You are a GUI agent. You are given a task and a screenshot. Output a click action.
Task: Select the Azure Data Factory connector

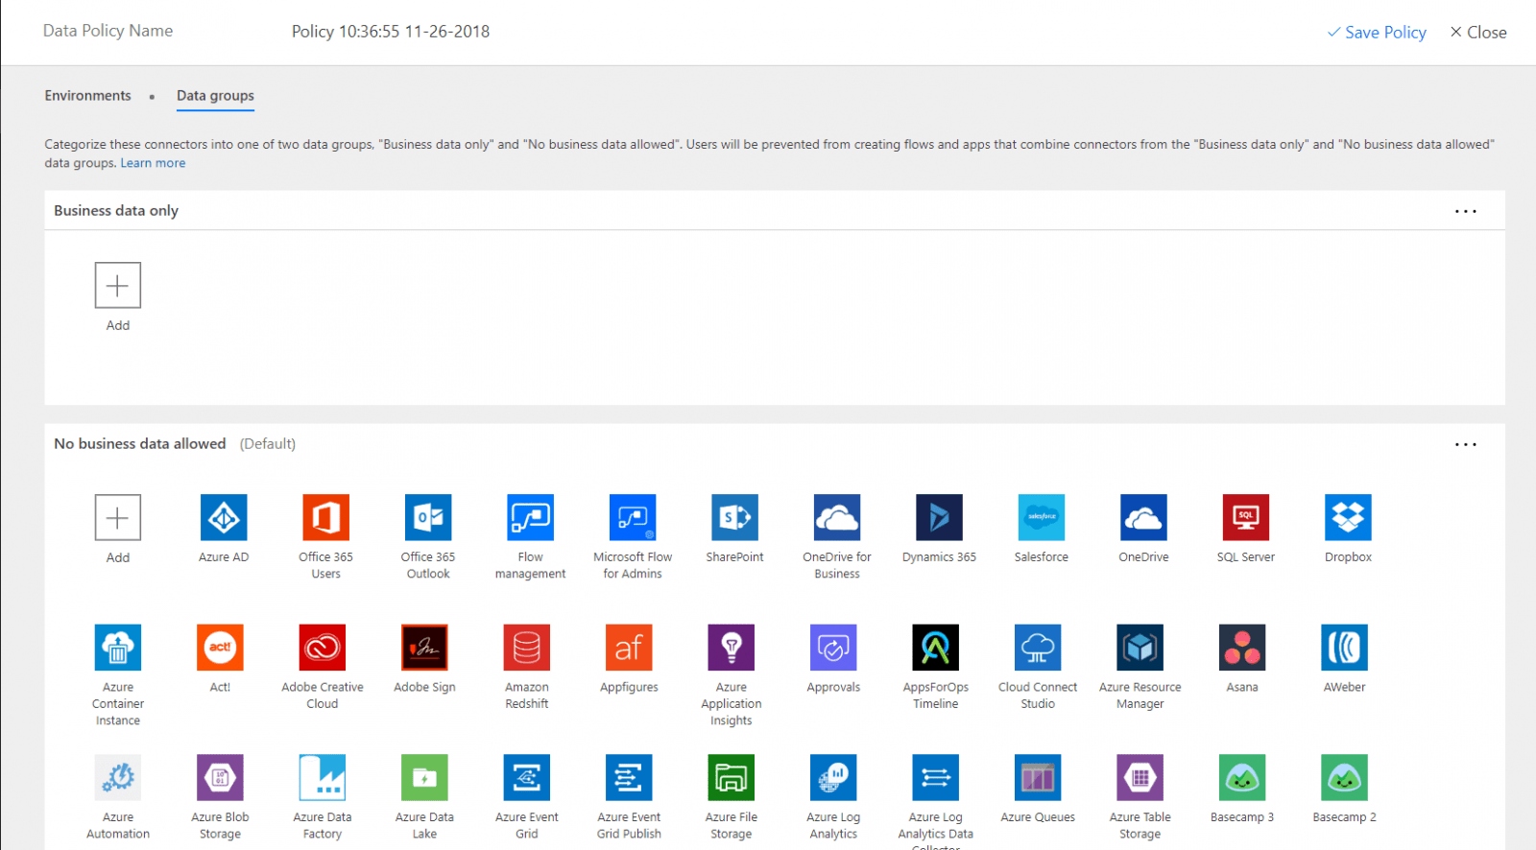click(x=323, y=777)
